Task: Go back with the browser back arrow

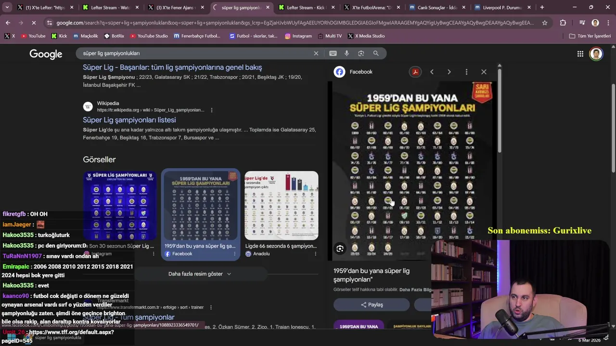Action: [x=8, y=23]
